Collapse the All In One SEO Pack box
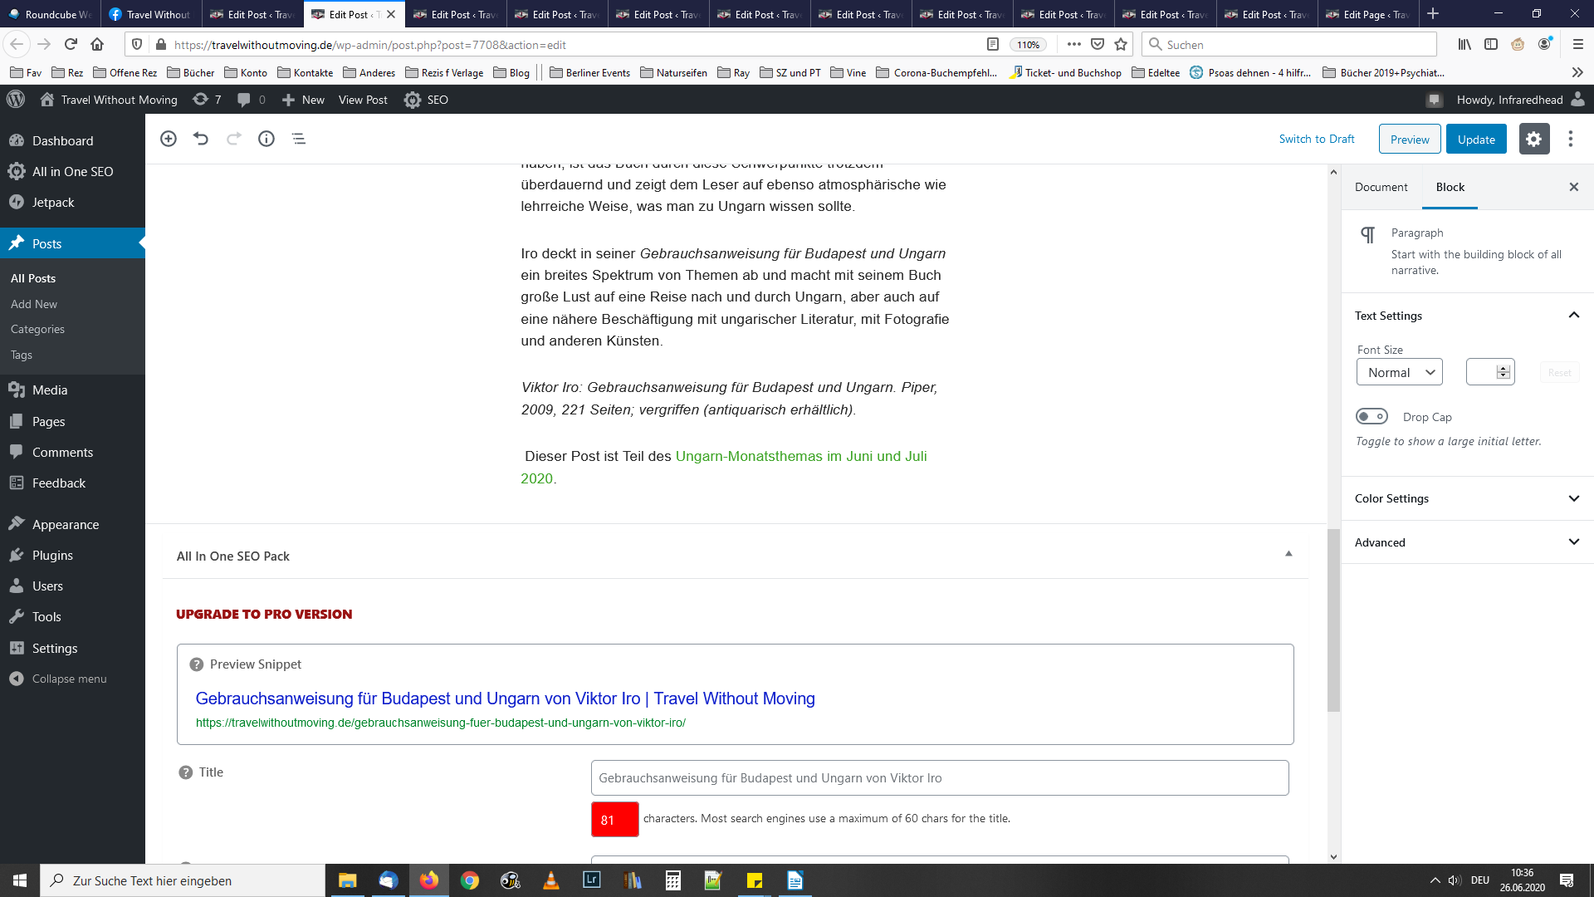The image size is (1594, 897). click(x=1288, y=554)
